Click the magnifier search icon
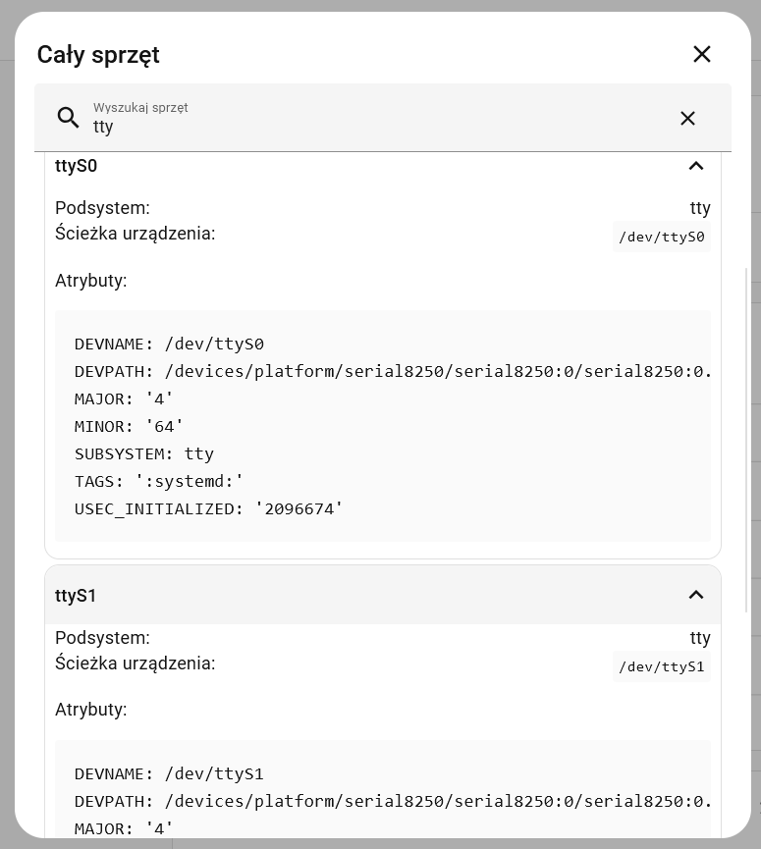 pyautogui.click(x=68, y=118)
